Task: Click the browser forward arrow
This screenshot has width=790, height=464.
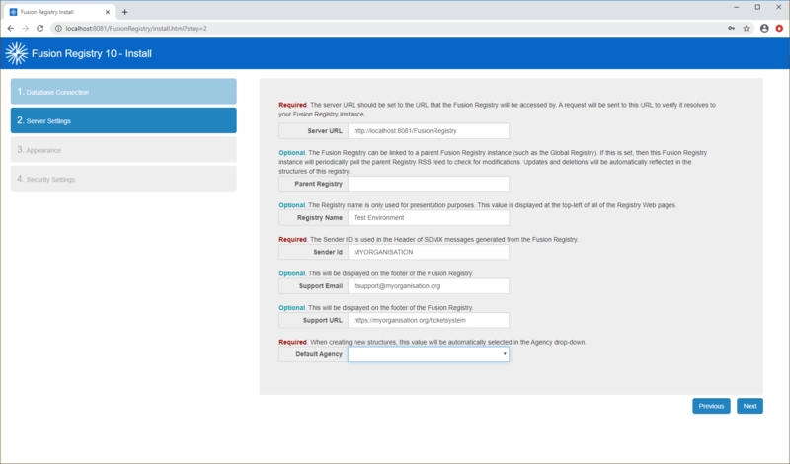Action: pos(26,29)
